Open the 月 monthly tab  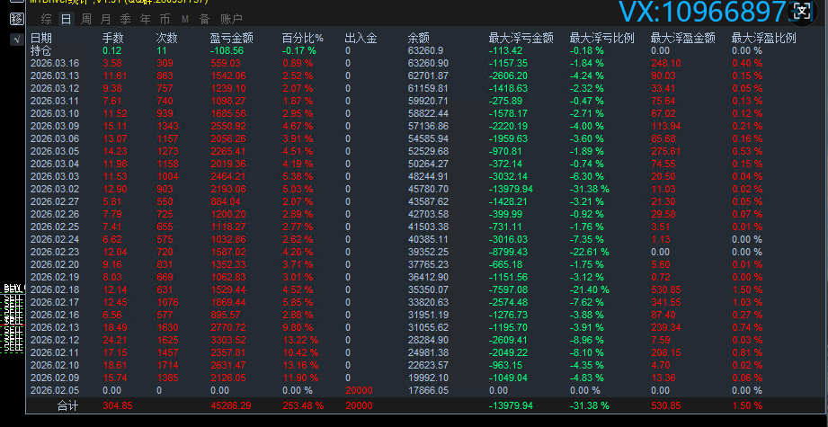point(105,18)
